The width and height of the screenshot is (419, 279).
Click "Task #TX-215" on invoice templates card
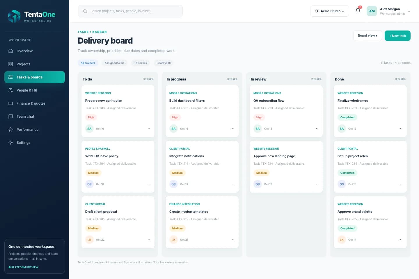[179, 219]
